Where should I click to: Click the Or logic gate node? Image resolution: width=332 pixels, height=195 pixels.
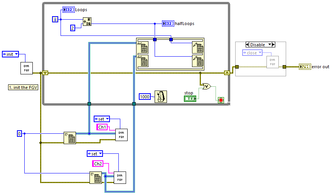(x=206, y=86)
